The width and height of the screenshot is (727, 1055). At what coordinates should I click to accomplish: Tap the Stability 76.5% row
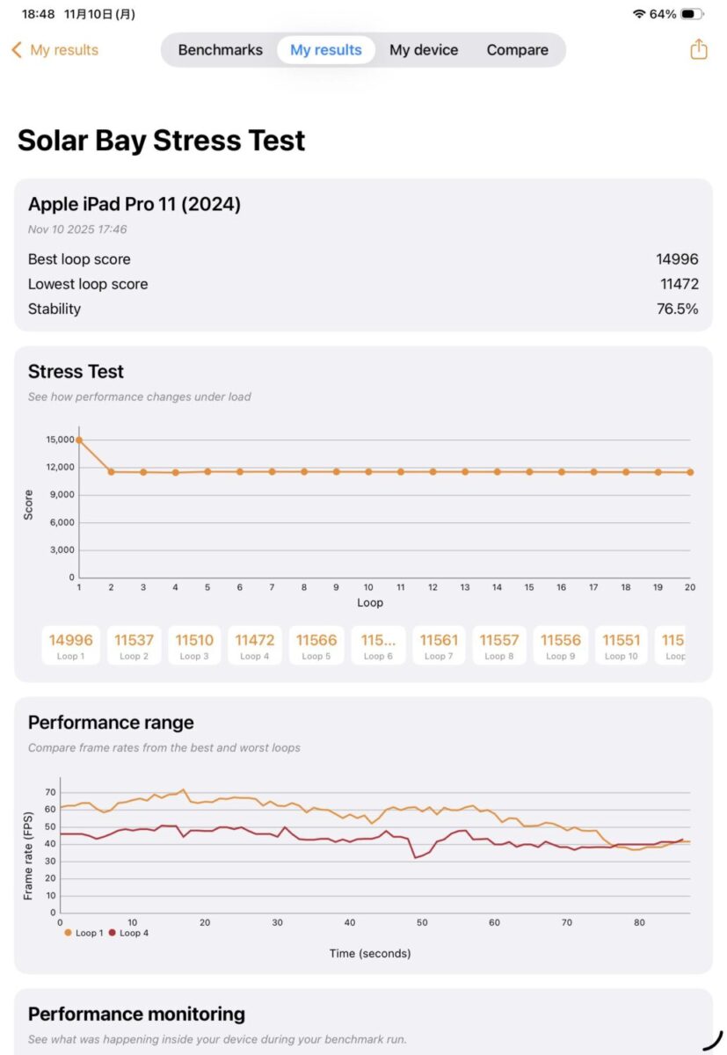pos(363,309)
